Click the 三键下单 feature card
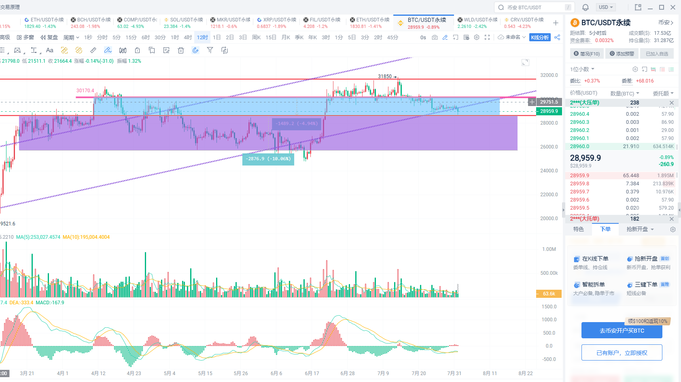Image resolution: width=681 pixels, height=382 pixels. [649, 289]
